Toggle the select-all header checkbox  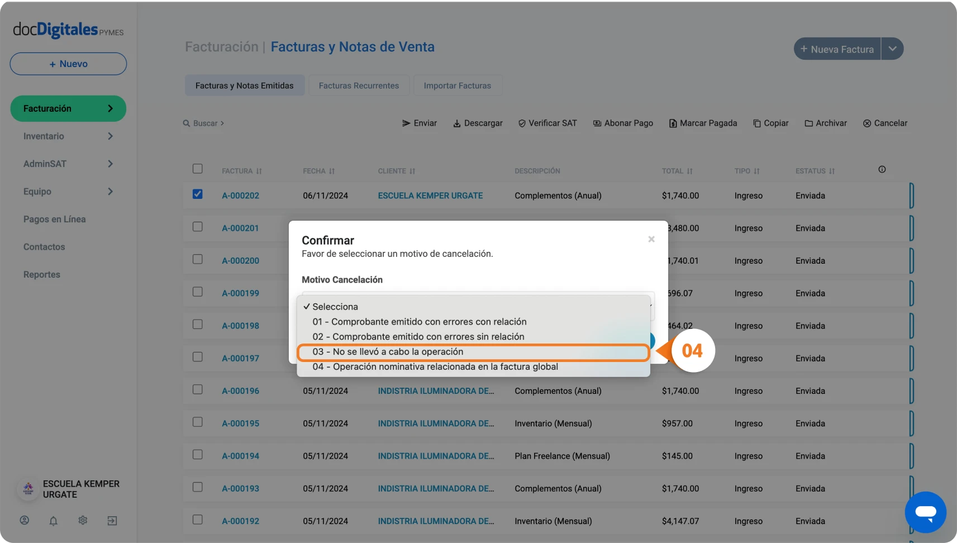pyautogui.click(x=198, y=169)
